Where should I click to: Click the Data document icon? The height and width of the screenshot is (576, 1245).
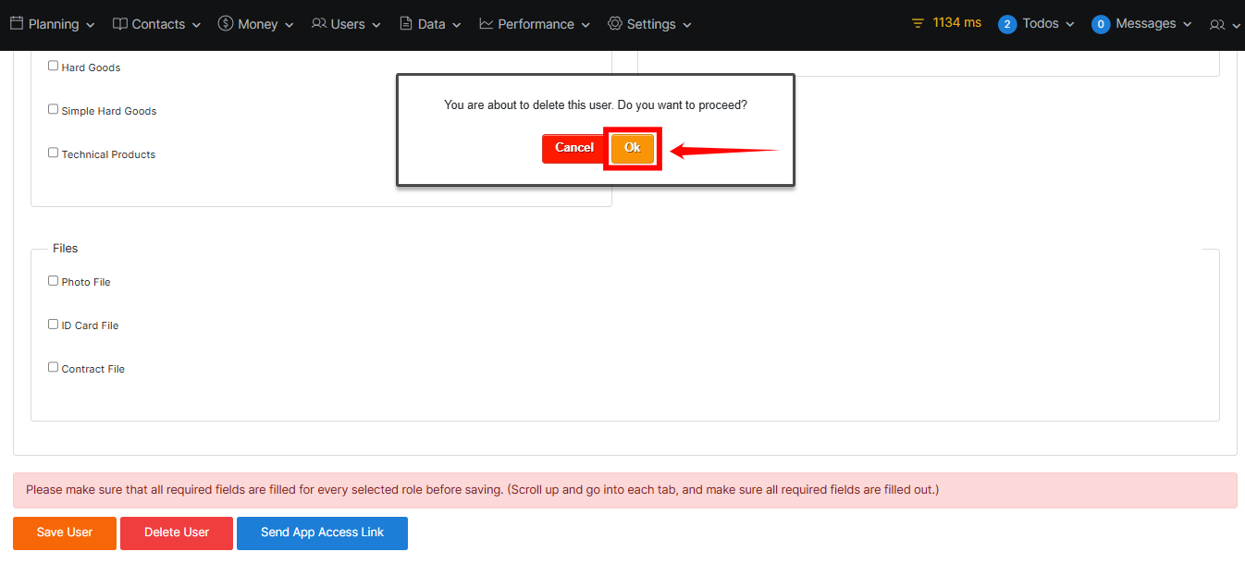(406, 24)
